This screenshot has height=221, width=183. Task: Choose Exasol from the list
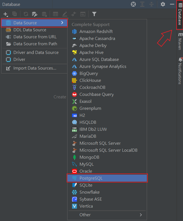point(107,101)
